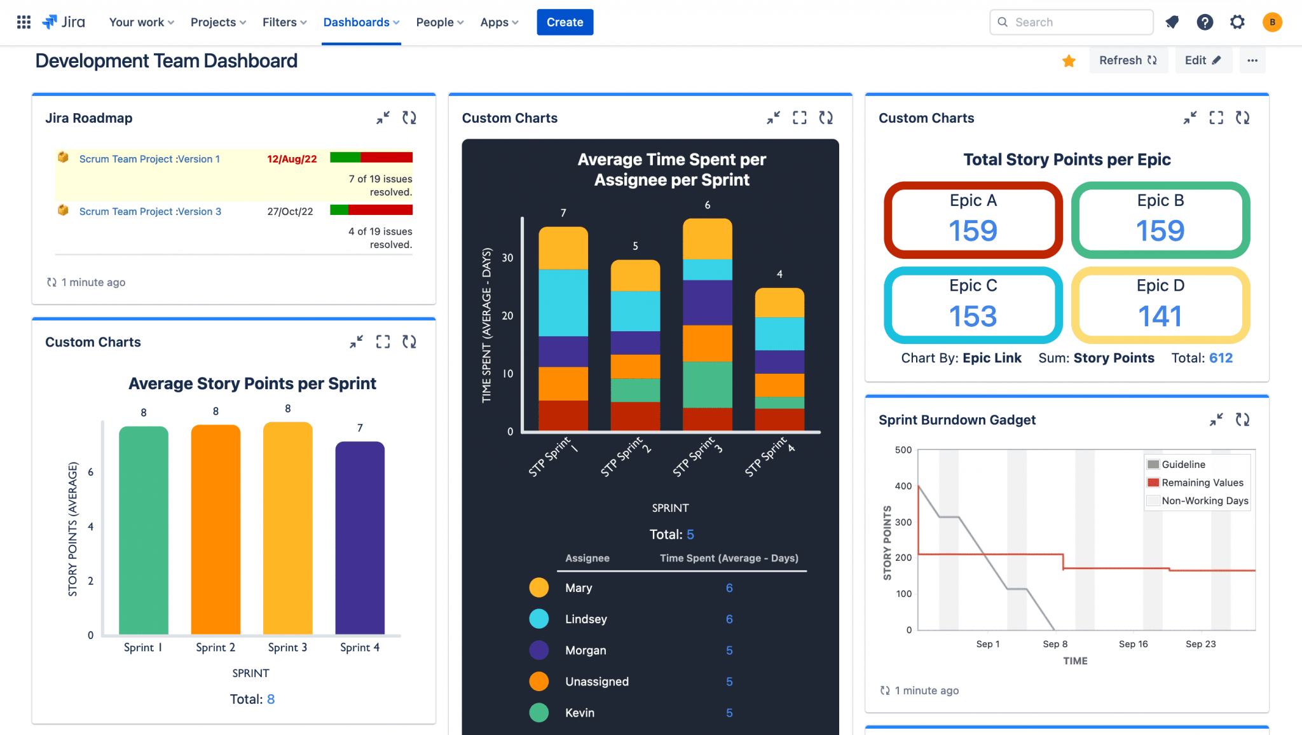Viewport: 1302px width, 735px height.
Task: Click the Mary yellow legend swatch
Action: click(x=538, y=587)
